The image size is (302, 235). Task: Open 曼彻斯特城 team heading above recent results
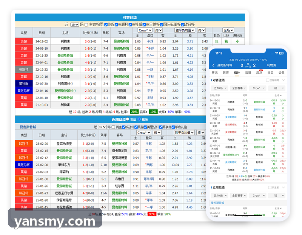(x=28, y=127)
